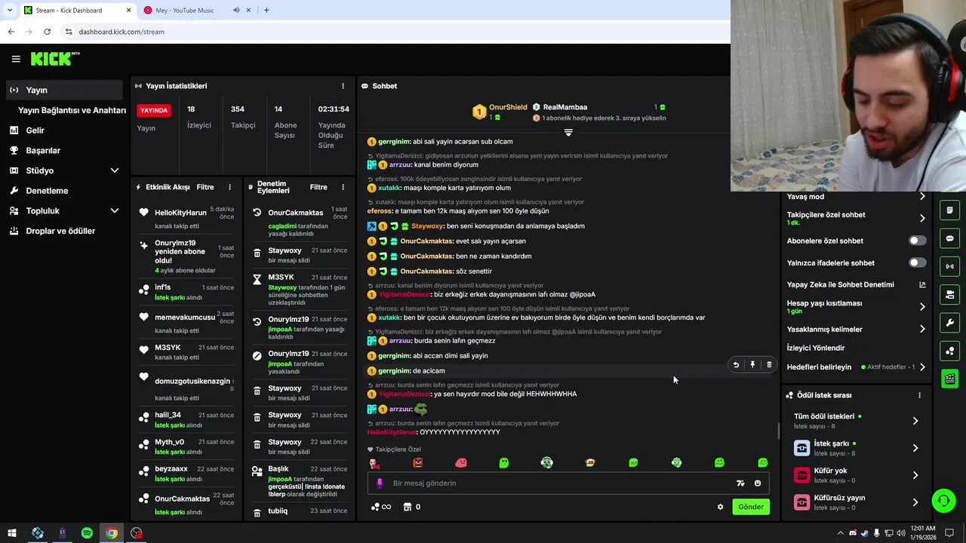Open Yayın Bağlantısı ve Anahtarı page

[x=72, y=110]
